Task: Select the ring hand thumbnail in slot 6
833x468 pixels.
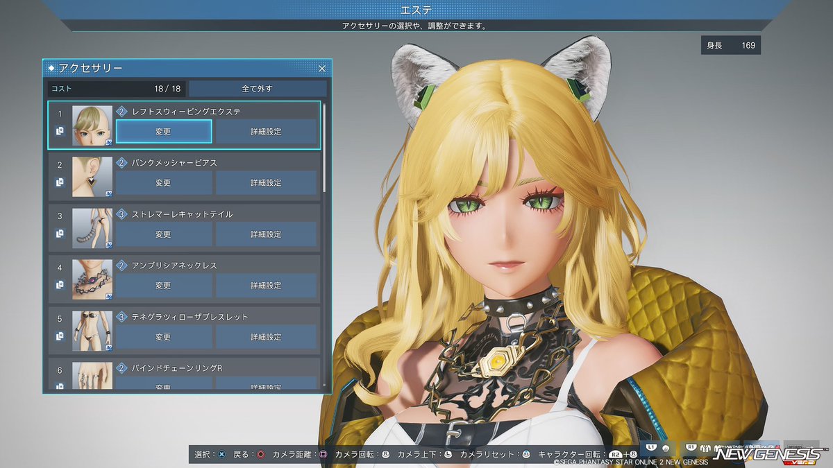Action: coord(92,374)
